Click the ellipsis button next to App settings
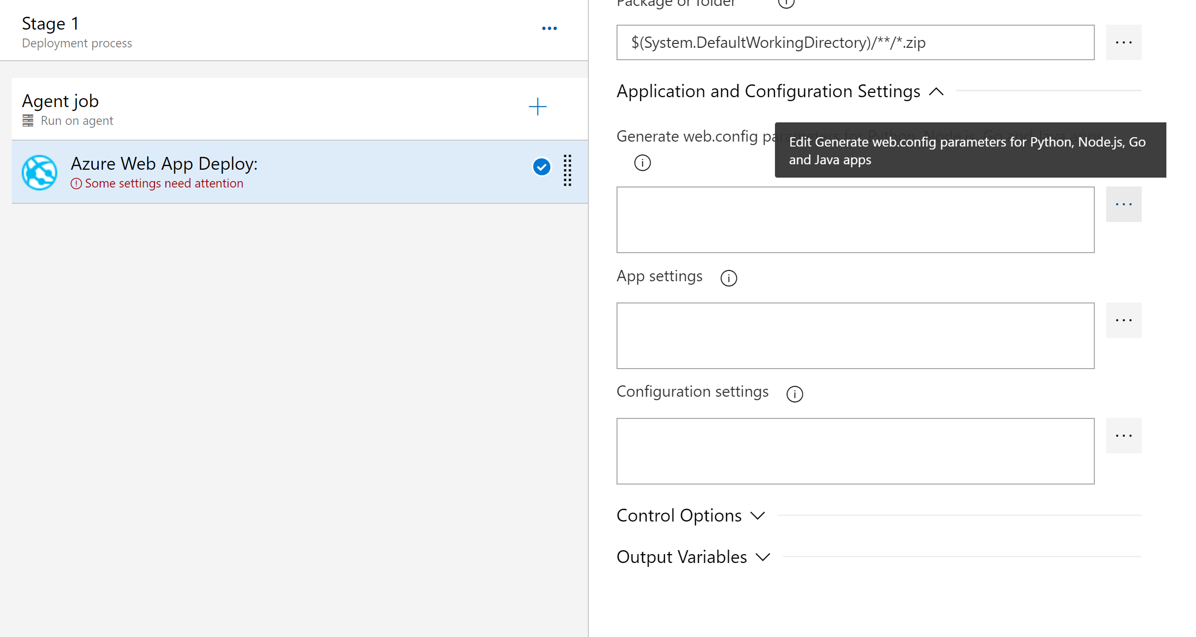The width and height of the screenshot is (1196, 637). (x=1124, y=319)
